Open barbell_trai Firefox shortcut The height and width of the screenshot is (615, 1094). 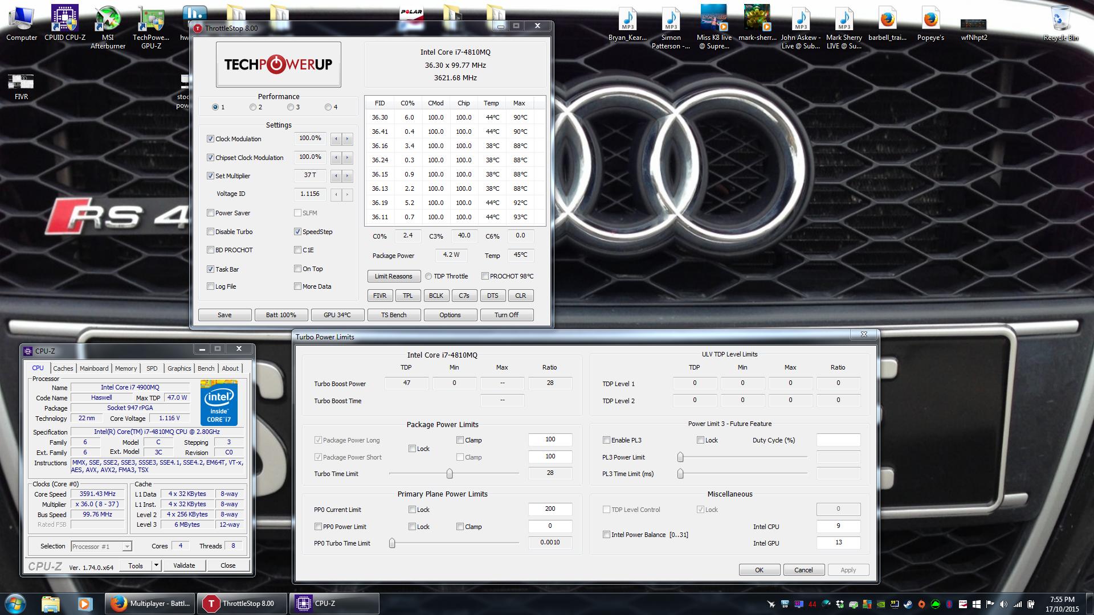point(887,23)
